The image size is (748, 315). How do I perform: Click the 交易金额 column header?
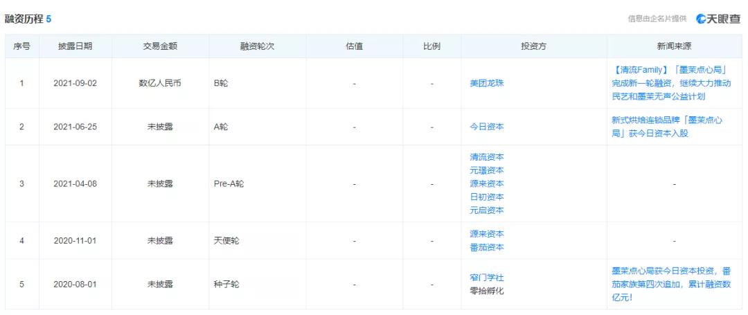160,46
